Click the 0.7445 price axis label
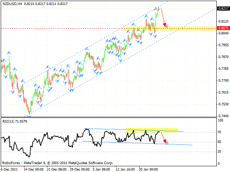Image resolution: width=230 pixels, height=172 pixels. (222, 116)
